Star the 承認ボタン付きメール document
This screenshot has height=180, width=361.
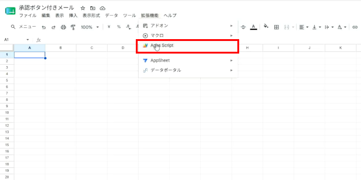83,8
